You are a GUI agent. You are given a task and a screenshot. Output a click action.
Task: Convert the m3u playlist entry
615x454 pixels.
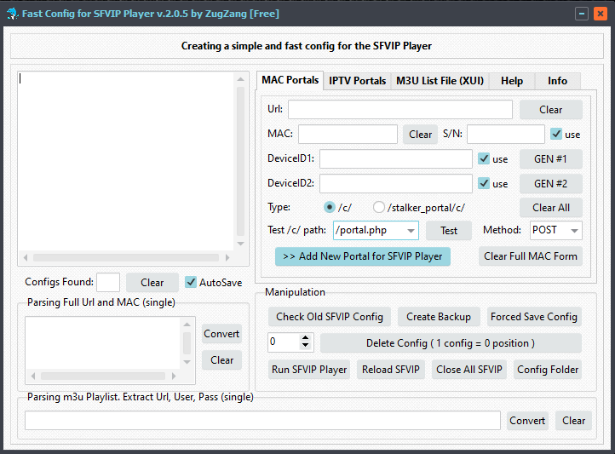[527, 421]
